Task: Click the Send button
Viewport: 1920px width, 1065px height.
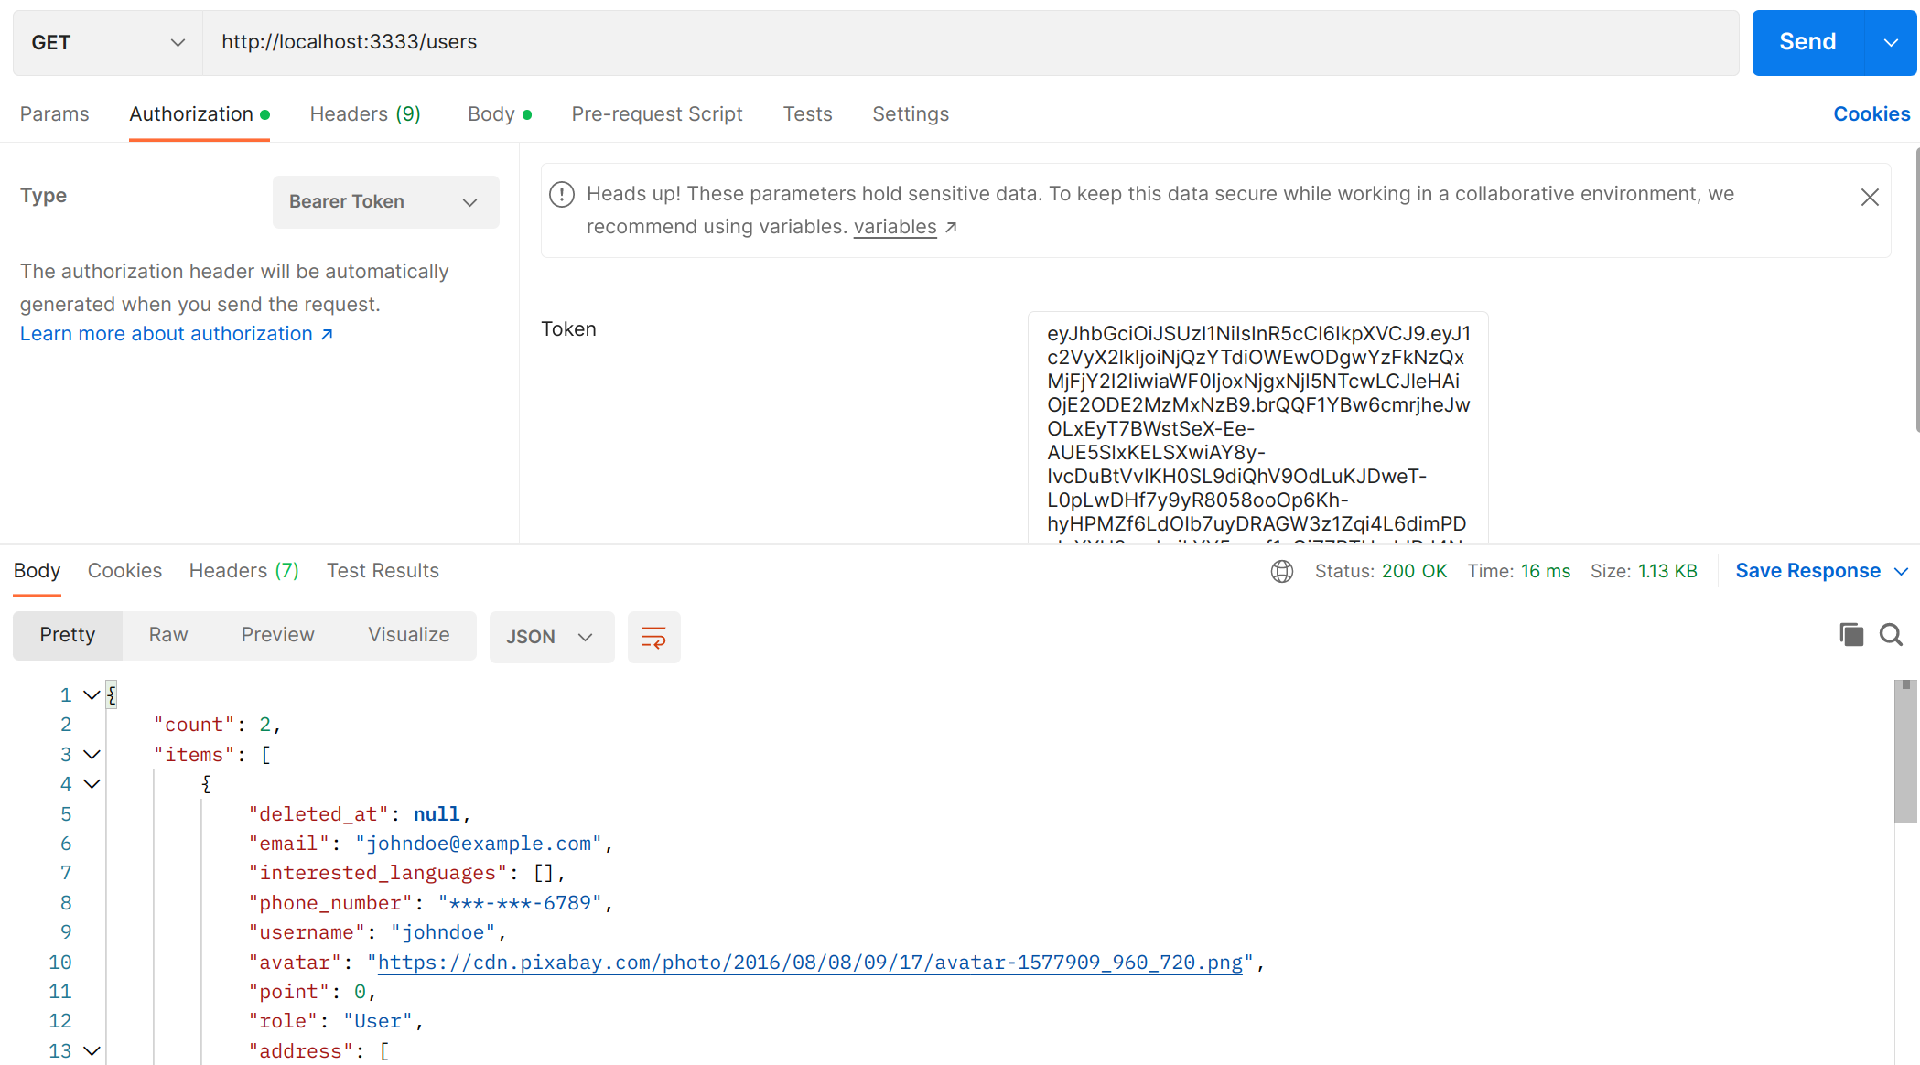Action: tap(1806, 42)
